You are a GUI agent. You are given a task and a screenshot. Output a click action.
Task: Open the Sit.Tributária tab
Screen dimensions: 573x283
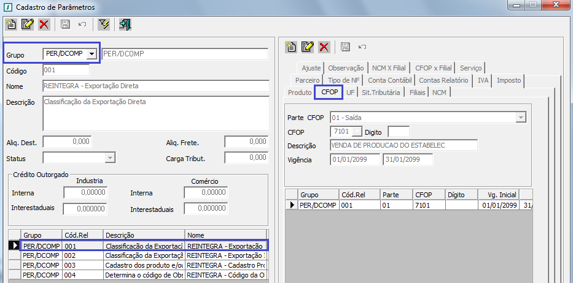[x=381, y=92]
